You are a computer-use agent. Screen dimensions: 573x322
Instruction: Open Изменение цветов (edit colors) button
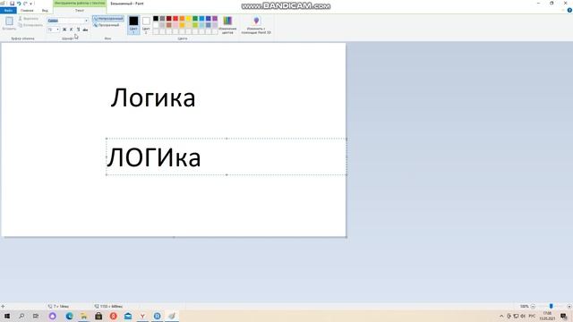point(227,25)
